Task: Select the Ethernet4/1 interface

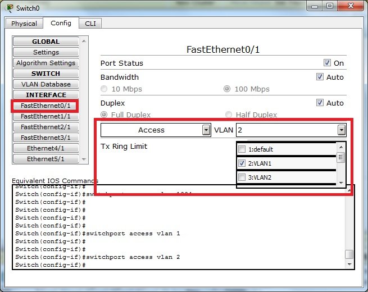Action: (x=46, y=148)
